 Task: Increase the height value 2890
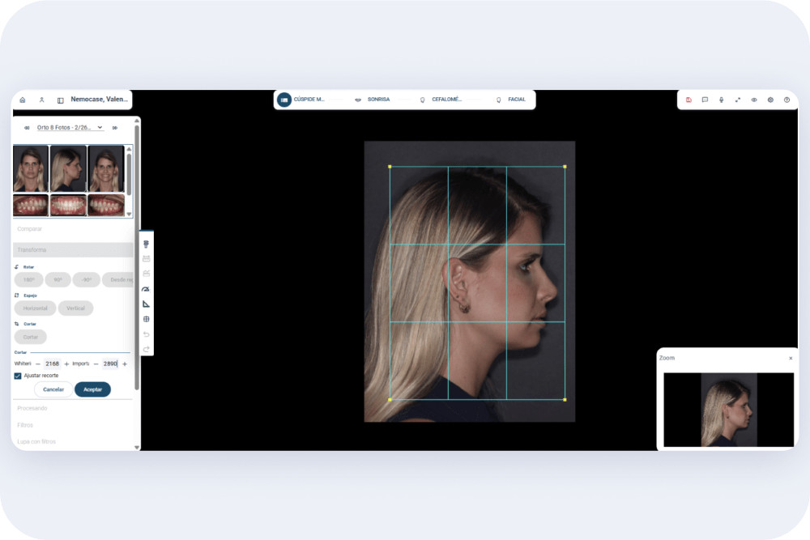[x=125, y=364]
